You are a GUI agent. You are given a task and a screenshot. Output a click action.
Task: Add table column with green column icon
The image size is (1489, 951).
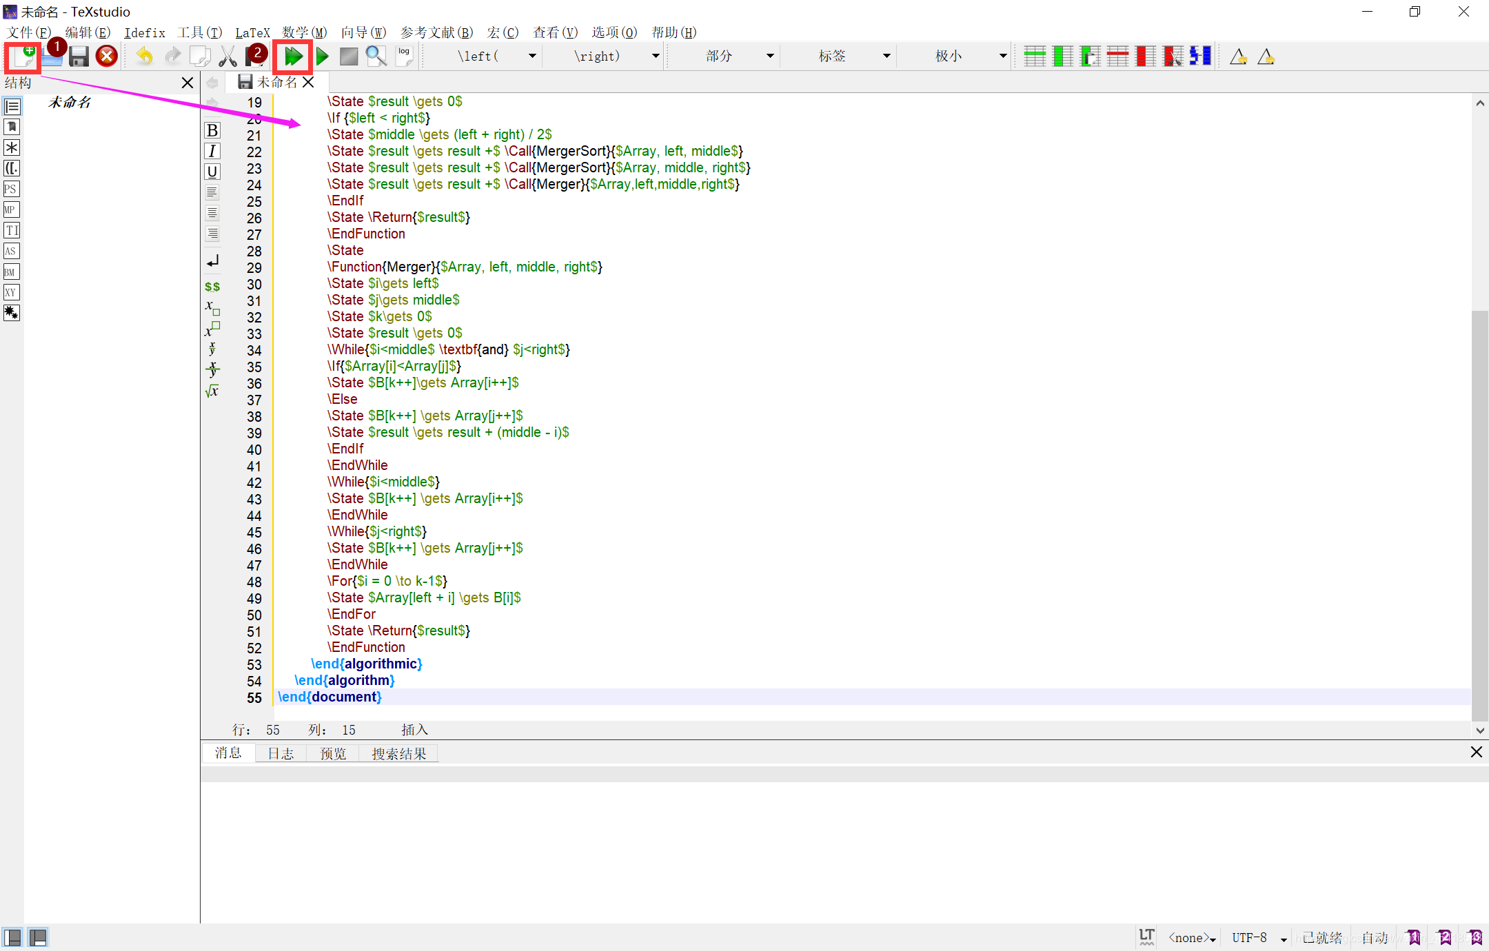[1062, 57]
